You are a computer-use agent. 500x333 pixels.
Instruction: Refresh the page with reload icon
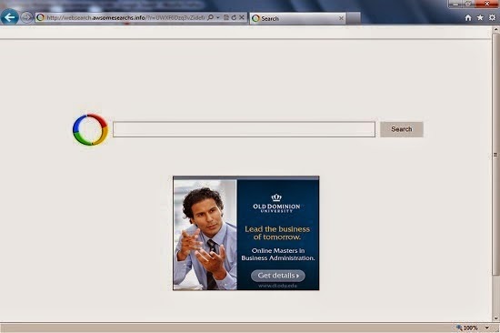tap(234, 17)
